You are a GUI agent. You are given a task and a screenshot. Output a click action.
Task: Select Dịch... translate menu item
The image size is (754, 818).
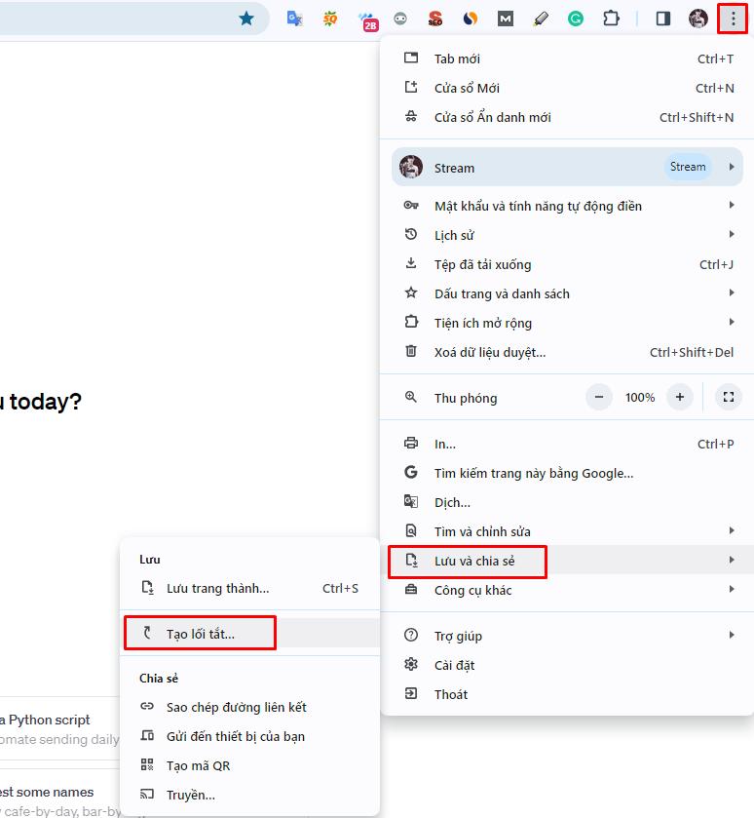click(567, 502)
